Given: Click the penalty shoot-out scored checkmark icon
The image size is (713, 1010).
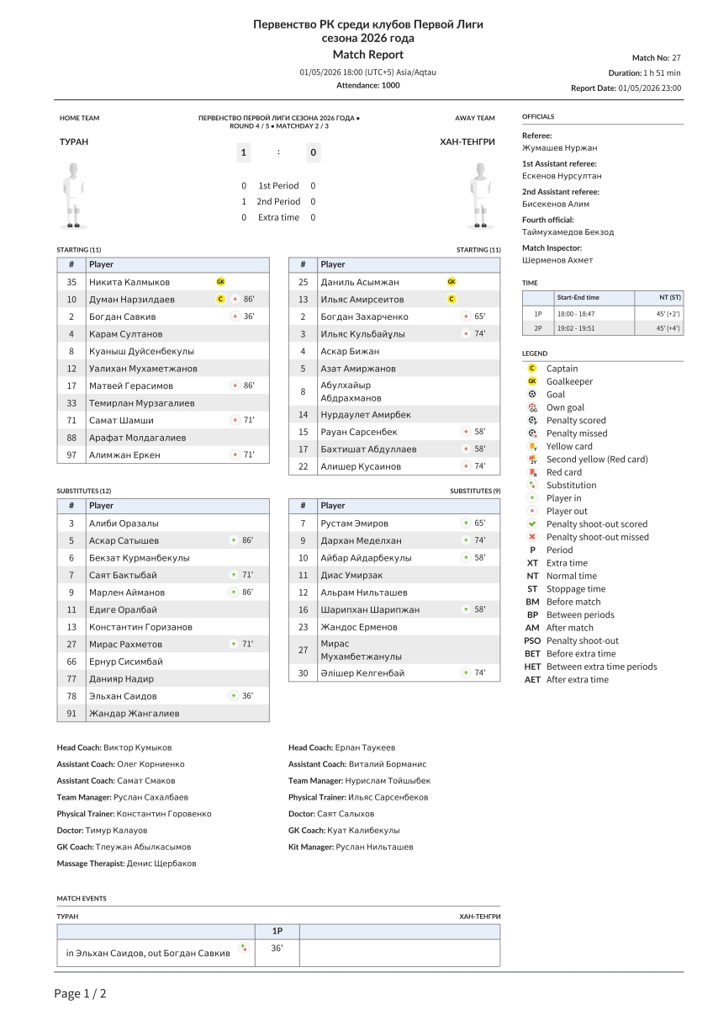Looking at the screenshot, I should click(x=532, y=524).
